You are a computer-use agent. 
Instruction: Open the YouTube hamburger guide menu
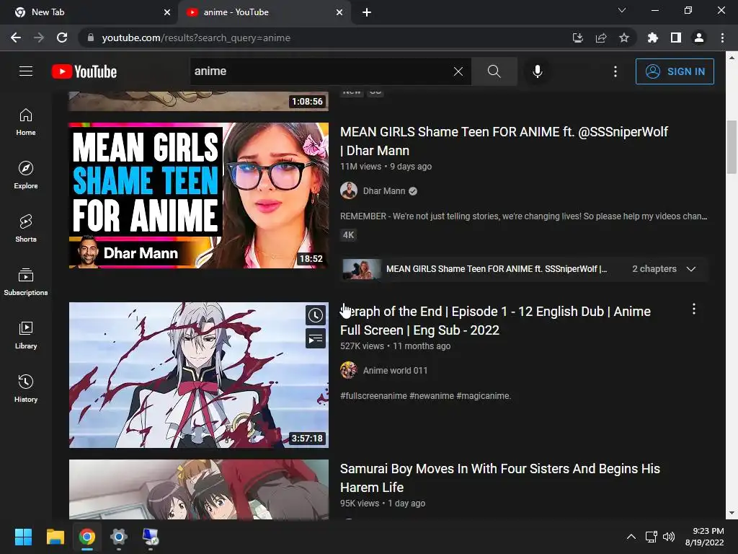[x=26, y=71]
